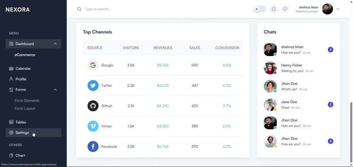Open the Settings menu item
The height and width of the screenshot is (167, 353).
click(33, 133)
